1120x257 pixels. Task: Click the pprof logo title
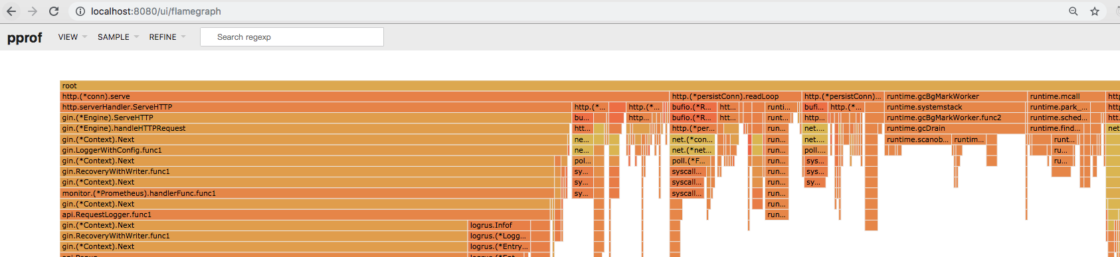(25, 38)
